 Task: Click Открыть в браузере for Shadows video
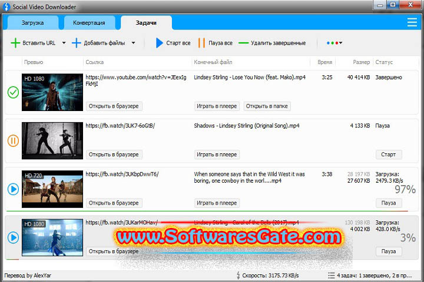[x=114, y=155]
